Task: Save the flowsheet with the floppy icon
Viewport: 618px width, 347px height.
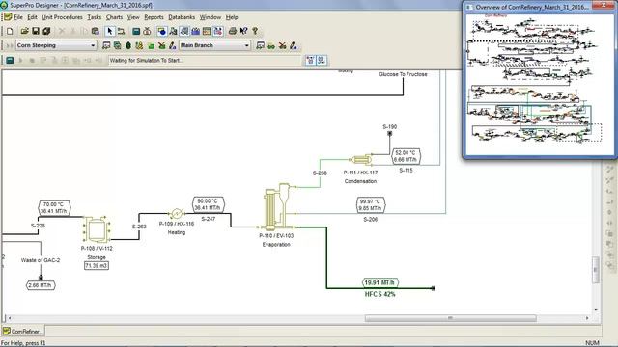Action: 36,31
